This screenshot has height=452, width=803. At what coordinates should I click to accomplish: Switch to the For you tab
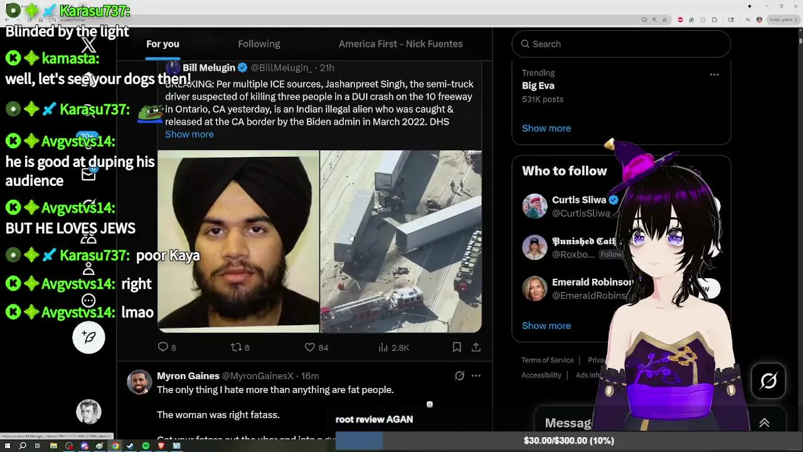pyautogui.click(x=162, y=44)
